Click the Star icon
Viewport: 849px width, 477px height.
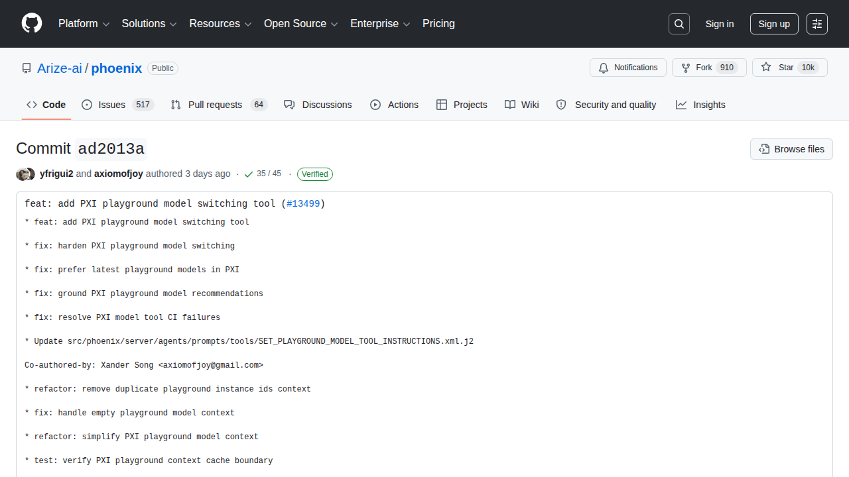click(x=766, y=68)
